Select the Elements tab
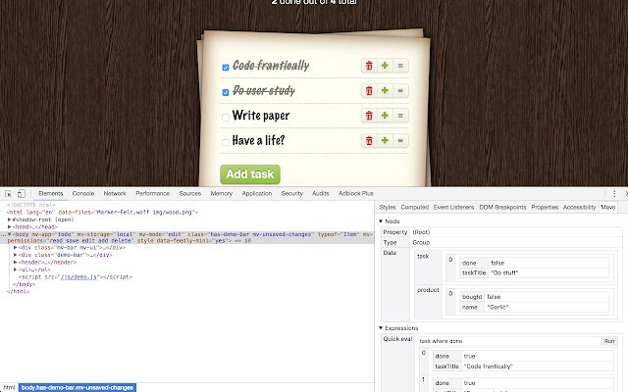The width and height of the screenshot is (628, 392). coord(51,194)
